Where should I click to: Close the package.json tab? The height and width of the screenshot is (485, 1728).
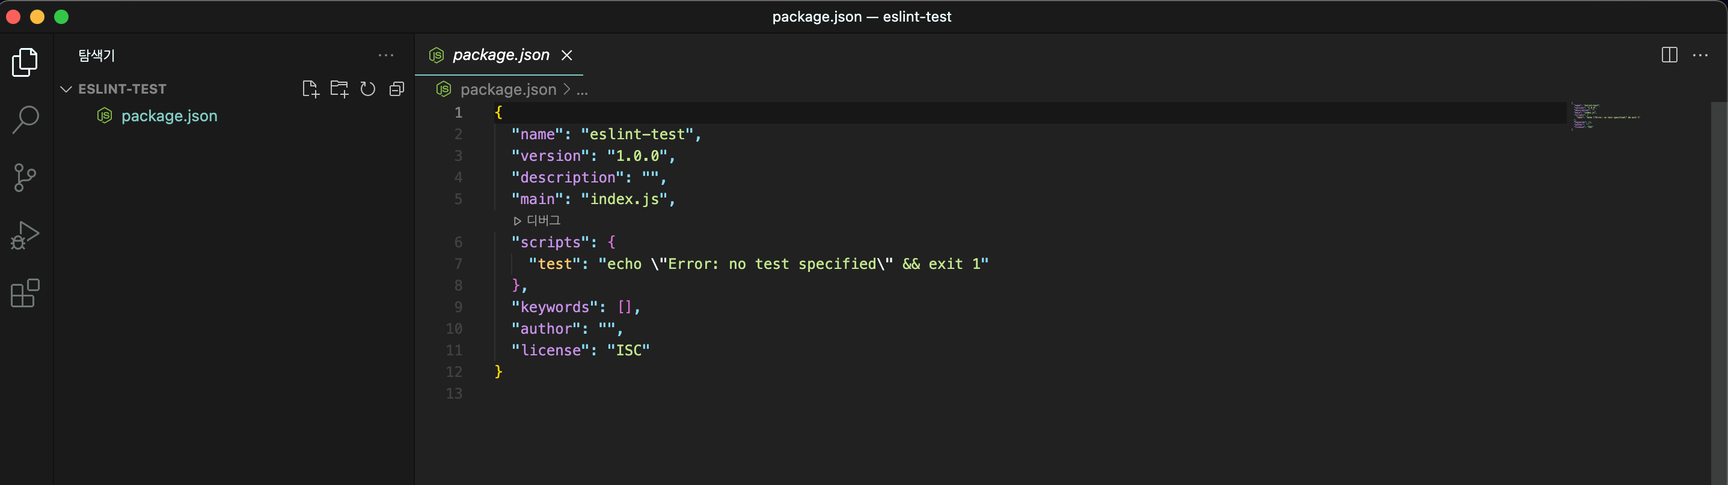click(567, 55)
